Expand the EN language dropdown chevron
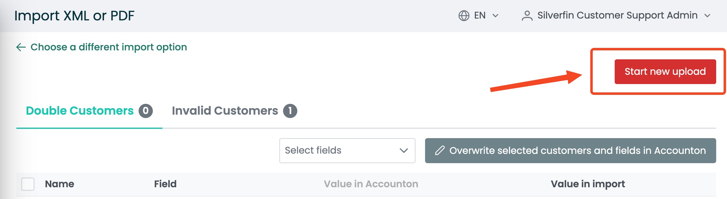The height and width of the screenshot is (199, 727). [x=495, y=15]
